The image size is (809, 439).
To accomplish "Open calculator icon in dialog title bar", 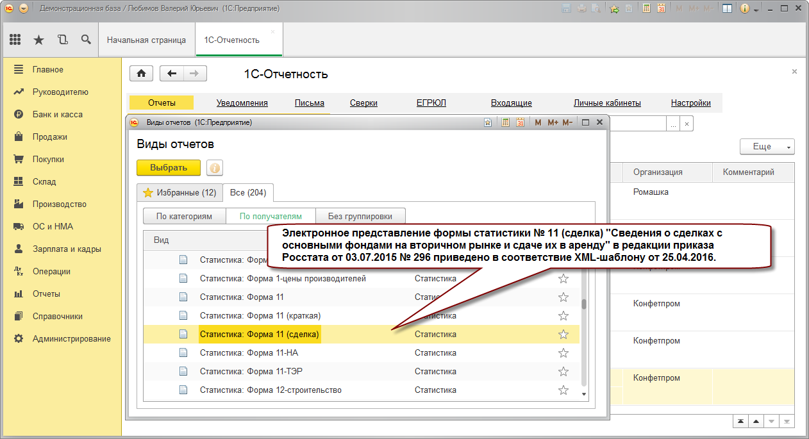I will (506, 122).
